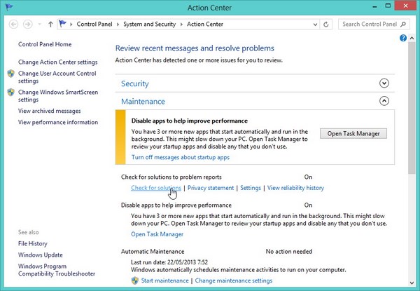
Task: Click the Maintenance section heading
Action: point(143,102)
